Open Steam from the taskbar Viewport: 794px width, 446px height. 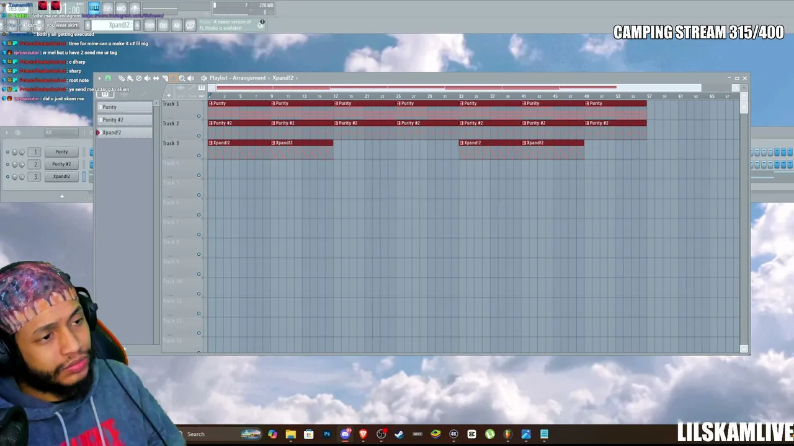point(399,434)
